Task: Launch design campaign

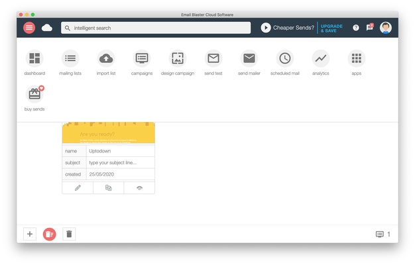Action: tap(178, 58)
